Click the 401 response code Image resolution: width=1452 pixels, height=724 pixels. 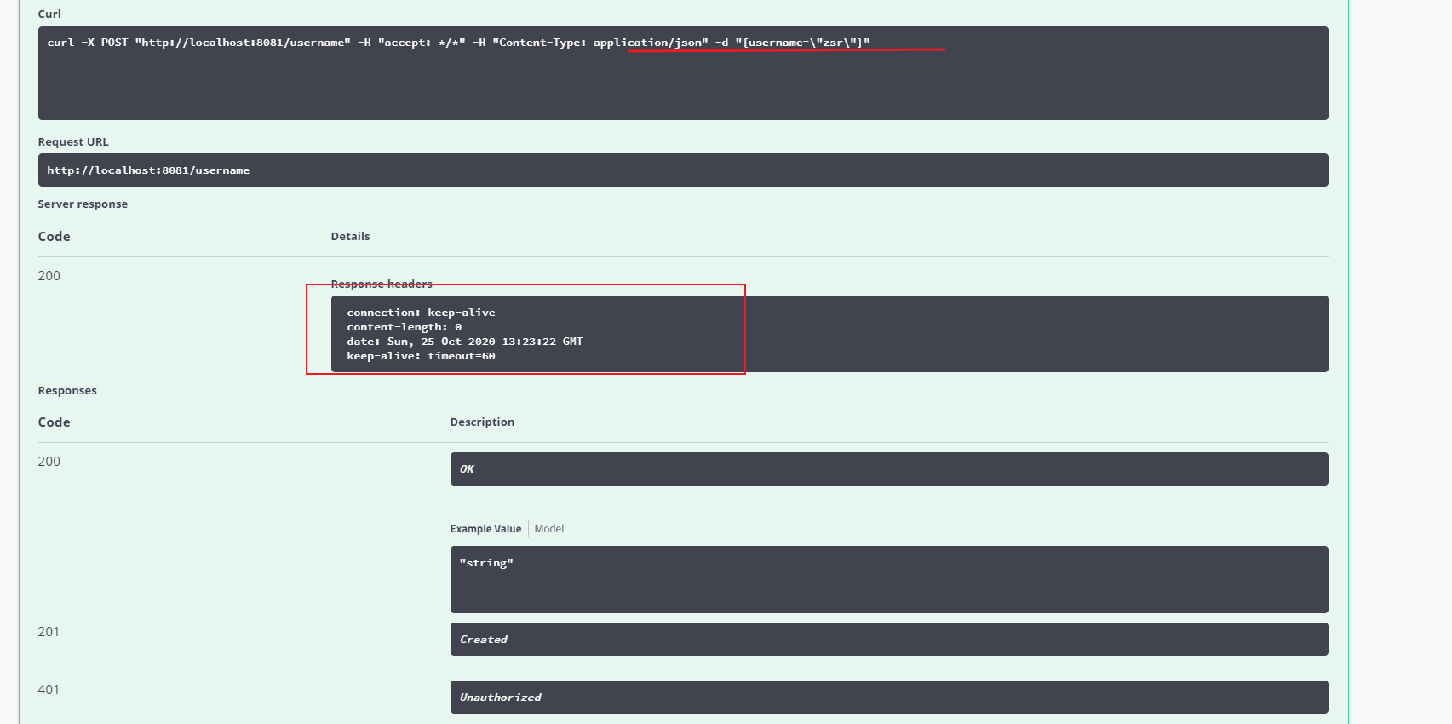(x=49, y=690)
